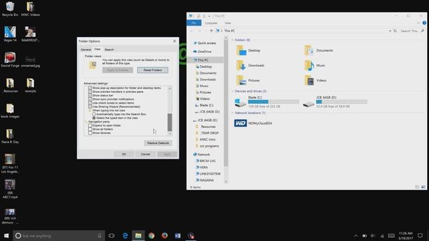Open the Windows Start menu

(x=6, y=236)
